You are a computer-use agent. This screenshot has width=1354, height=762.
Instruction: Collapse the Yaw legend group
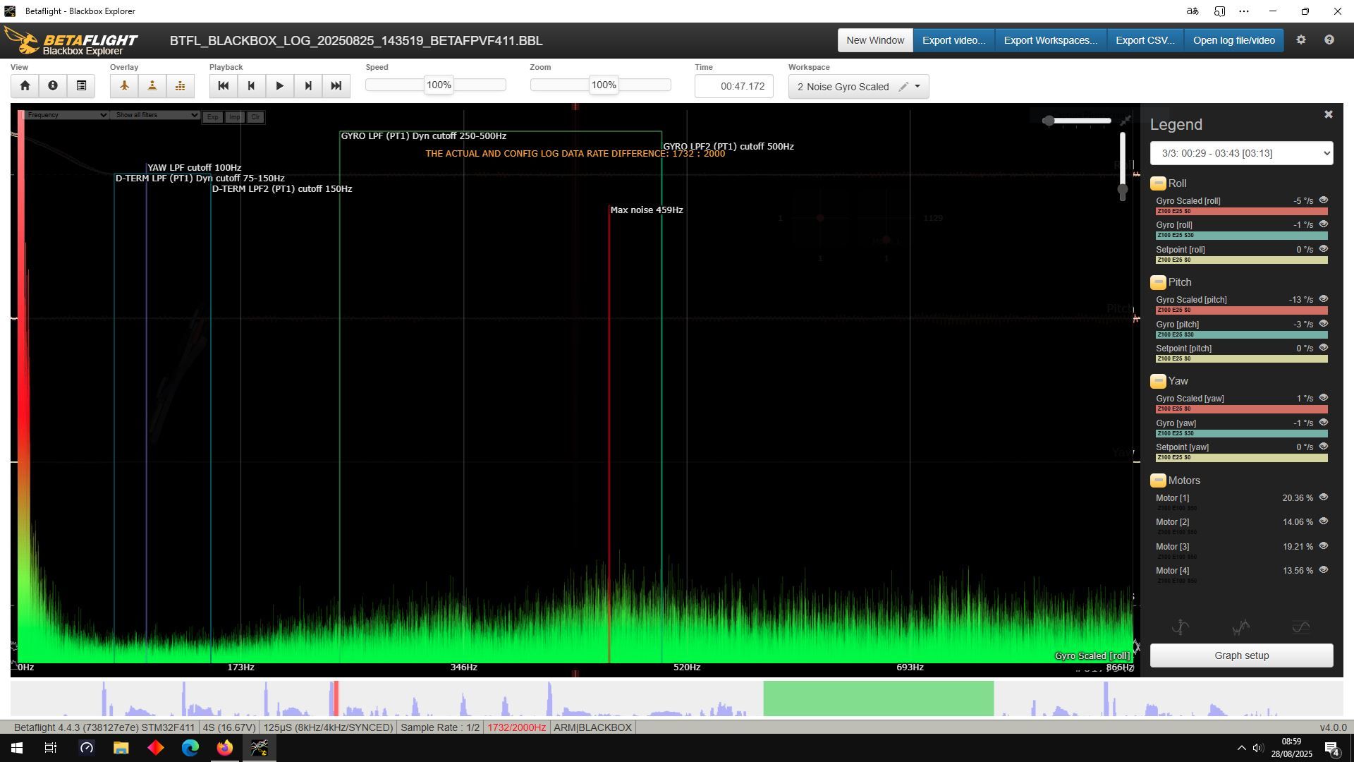(x=1158, y=382)
